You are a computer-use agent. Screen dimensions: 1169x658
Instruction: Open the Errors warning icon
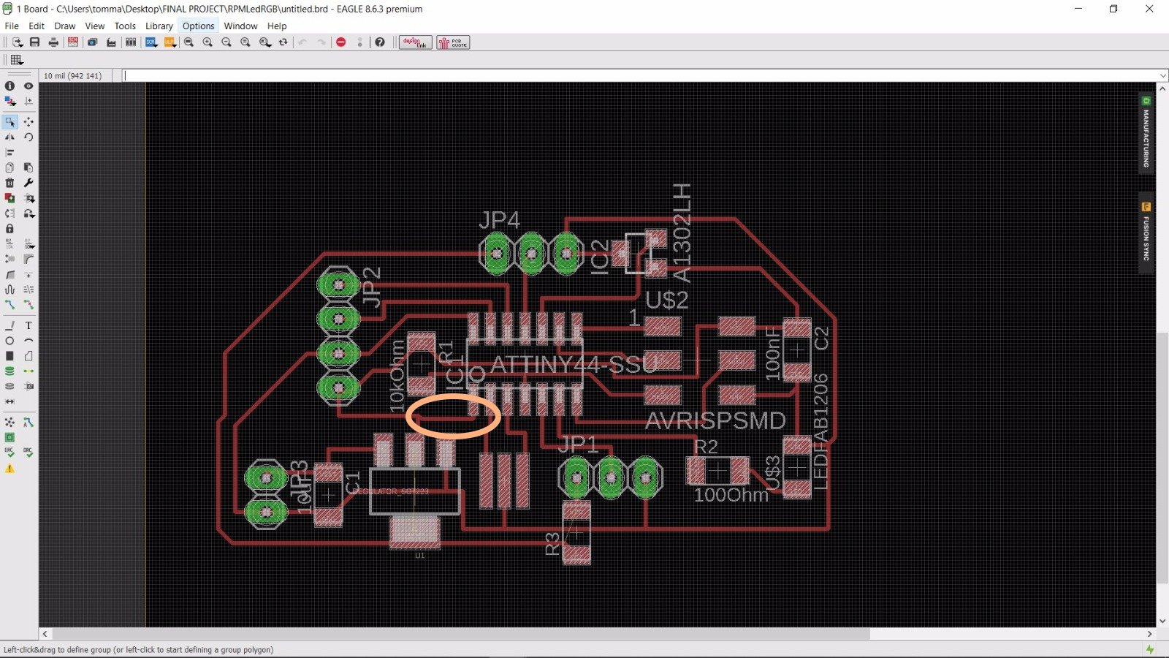[9, 469]
